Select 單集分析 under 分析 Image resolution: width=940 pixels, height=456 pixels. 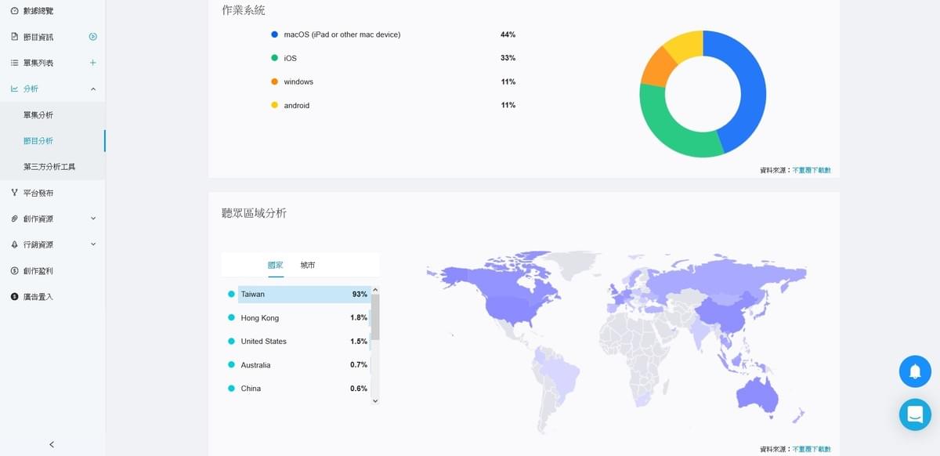(x=38, y=115)
